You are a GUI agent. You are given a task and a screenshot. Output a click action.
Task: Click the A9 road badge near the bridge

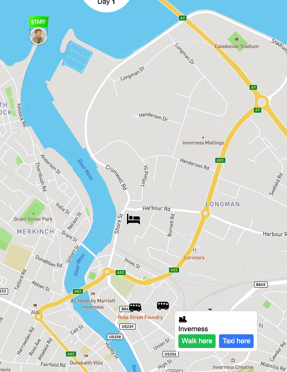pyautogui.click(x=182, y=18)
